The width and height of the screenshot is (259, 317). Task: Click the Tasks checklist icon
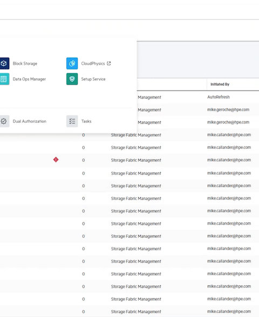[x=72, y=121]
